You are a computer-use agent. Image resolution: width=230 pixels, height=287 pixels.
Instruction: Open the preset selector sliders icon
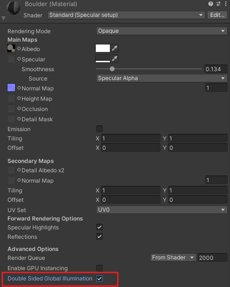(218, 4)
